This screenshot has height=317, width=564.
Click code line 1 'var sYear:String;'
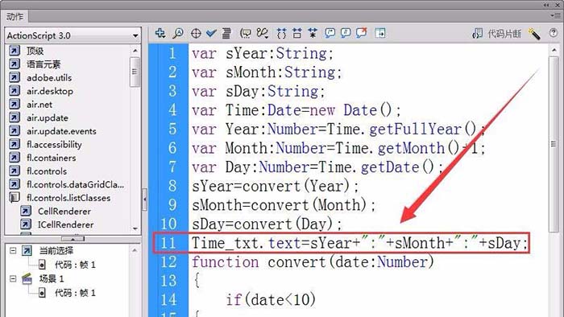(263, 53)
